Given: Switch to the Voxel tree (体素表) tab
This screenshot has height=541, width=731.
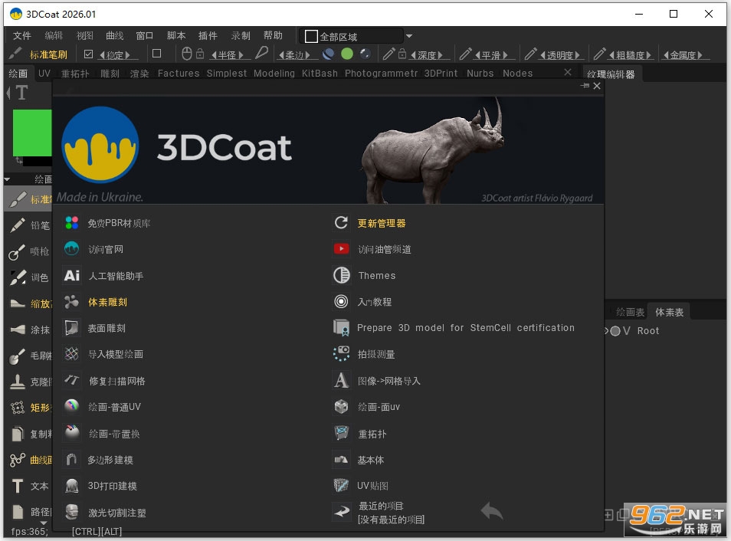Looking at the screenshot, I should tap(669, 312).
